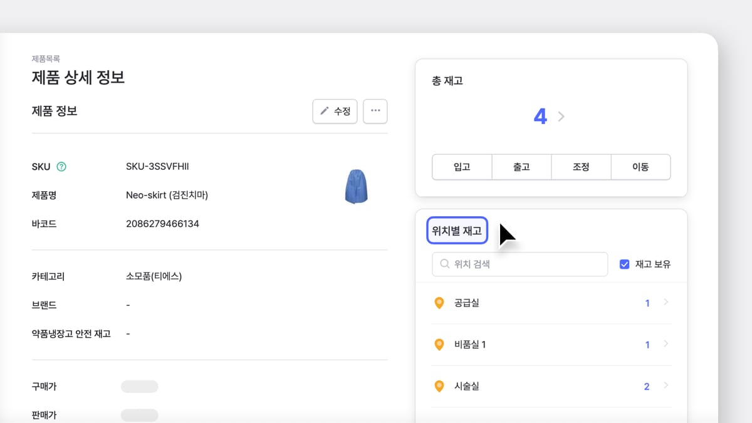Click the orange pin icon for 공급실
The height and width of the screenshot is (423, 752).
[x=439, y=303]
